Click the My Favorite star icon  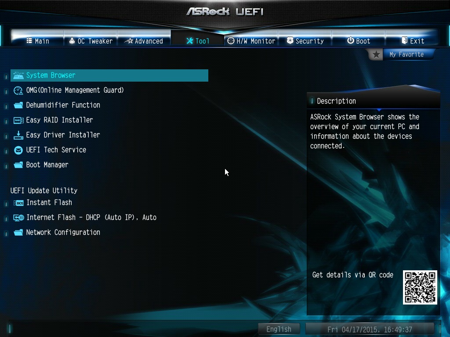point(376,54)
